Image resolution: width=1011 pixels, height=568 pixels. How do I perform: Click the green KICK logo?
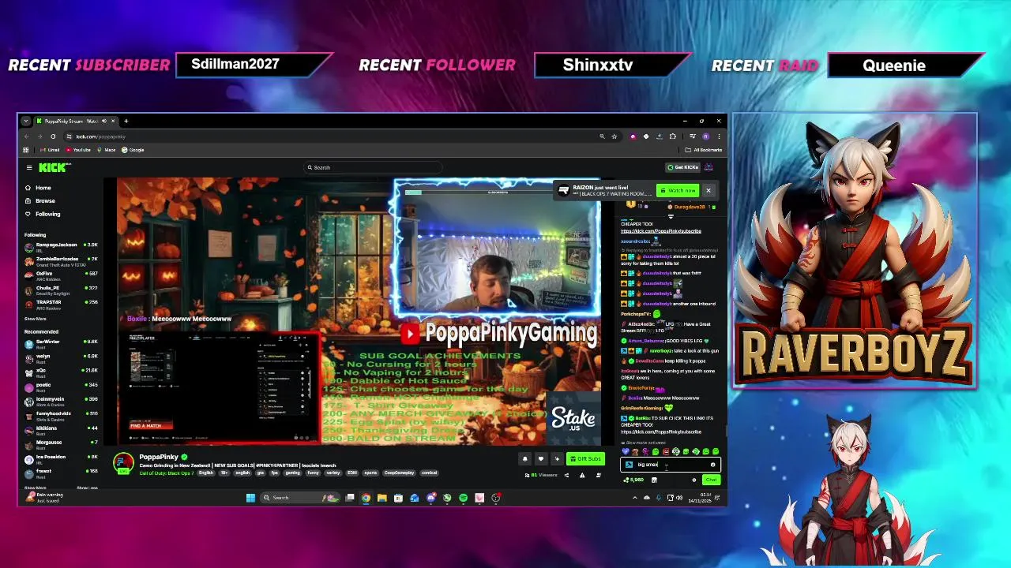coord(54,167)
